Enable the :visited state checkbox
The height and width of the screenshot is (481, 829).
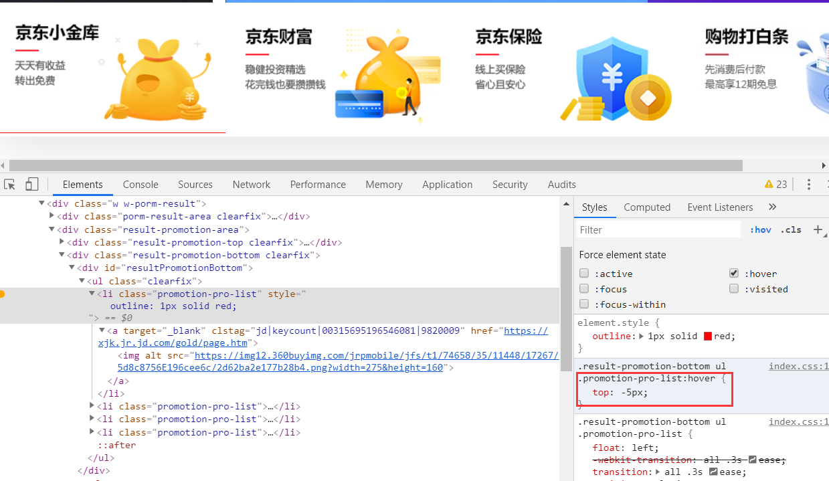pyautogui.click(x=734, y=289)
